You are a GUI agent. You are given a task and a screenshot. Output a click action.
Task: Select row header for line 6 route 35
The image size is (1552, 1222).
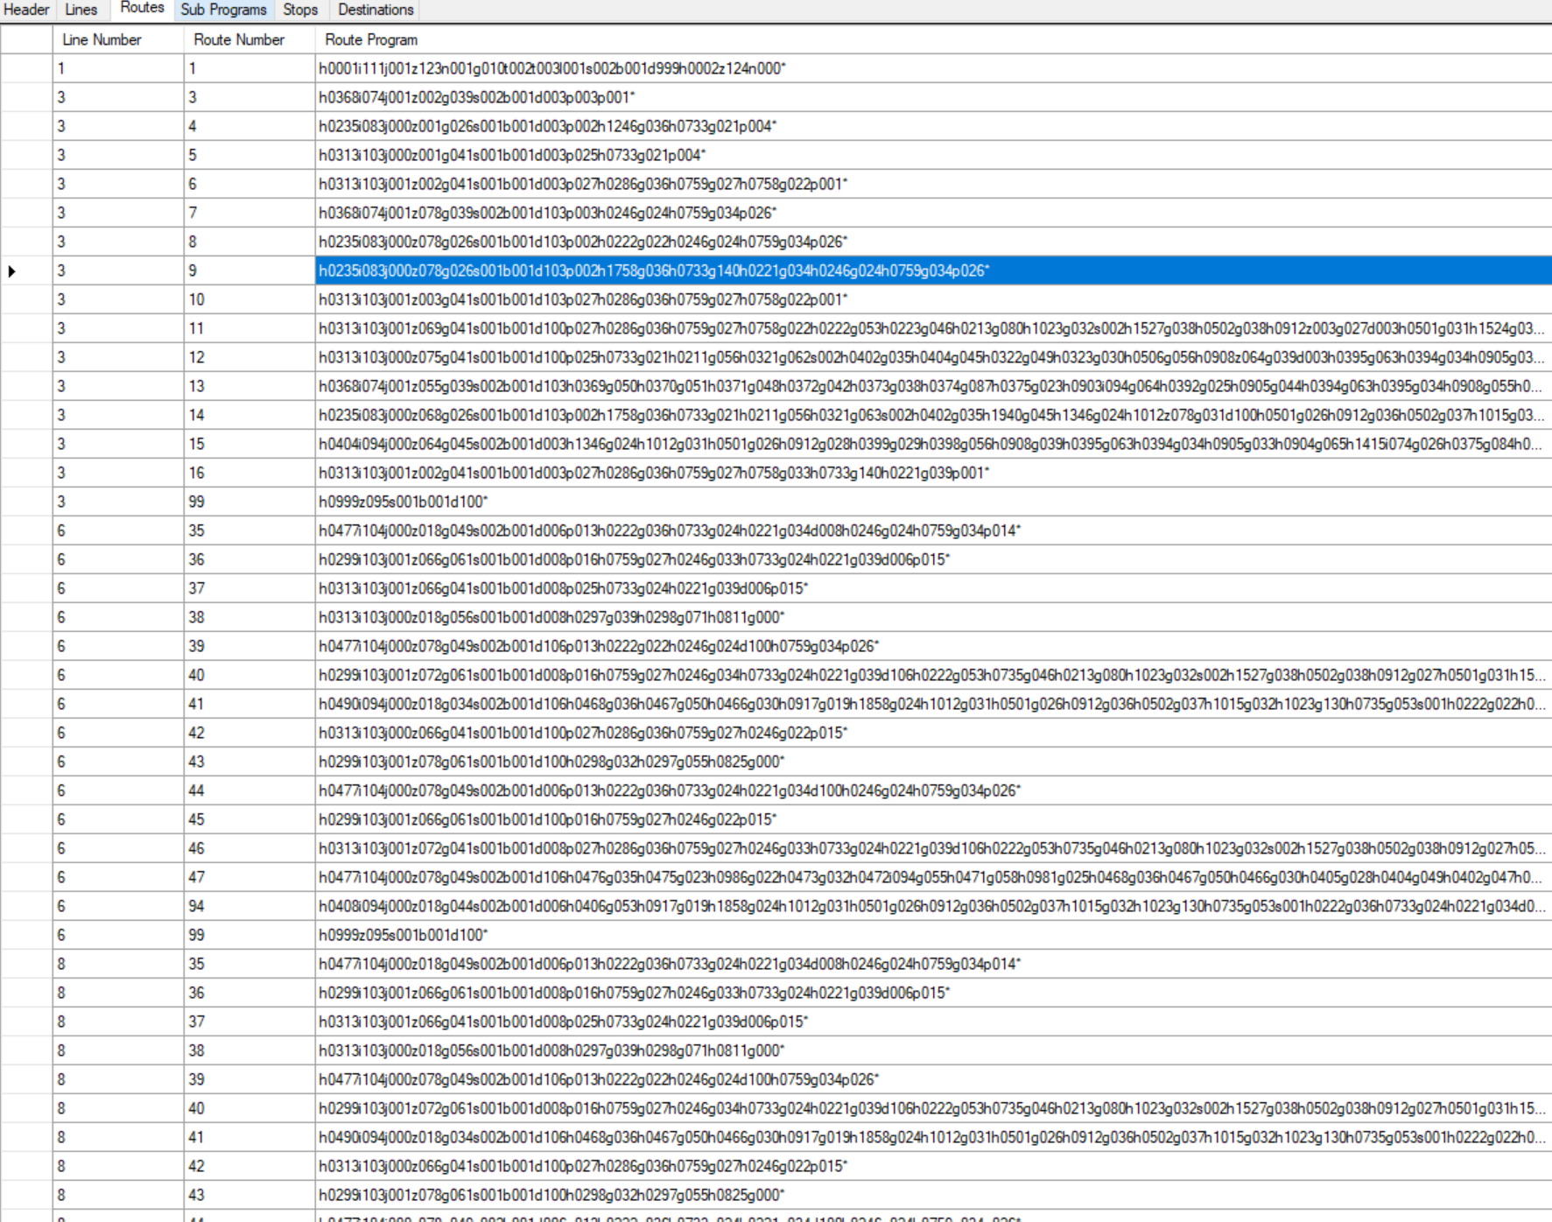click(26, 530)
